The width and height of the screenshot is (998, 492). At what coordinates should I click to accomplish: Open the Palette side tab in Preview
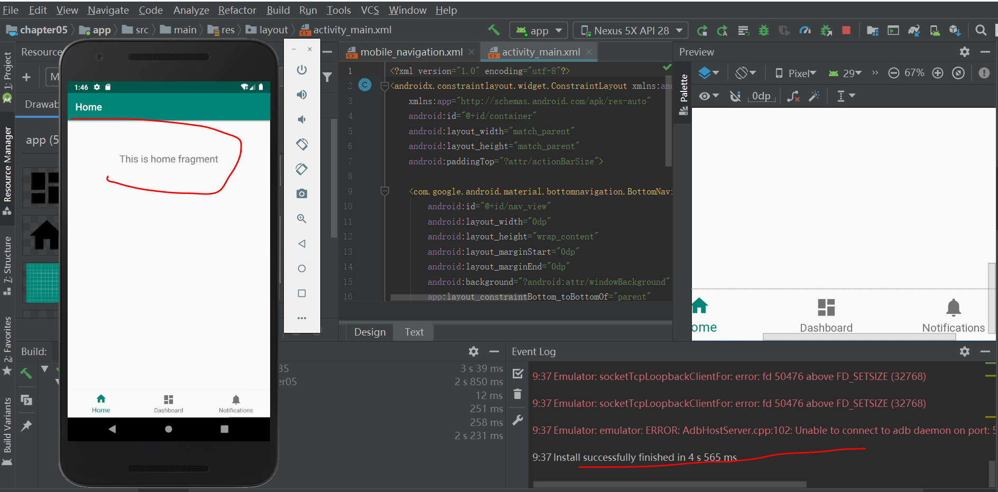pyautogui.click(x=683, y=95)
